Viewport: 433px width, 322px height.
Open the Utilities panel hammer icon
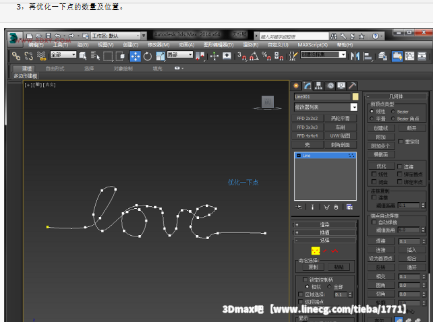pos(352,86)
